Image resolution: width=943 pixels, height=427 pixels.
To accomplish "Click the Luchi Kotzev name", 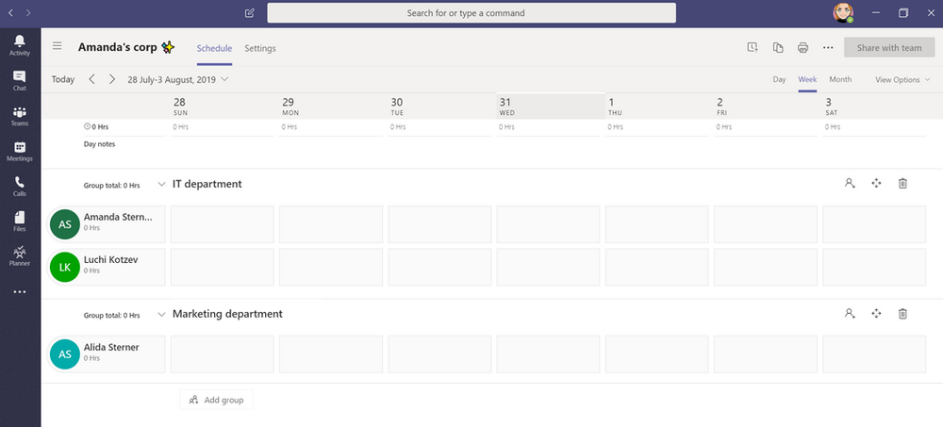I will click(x=111, y=260).
